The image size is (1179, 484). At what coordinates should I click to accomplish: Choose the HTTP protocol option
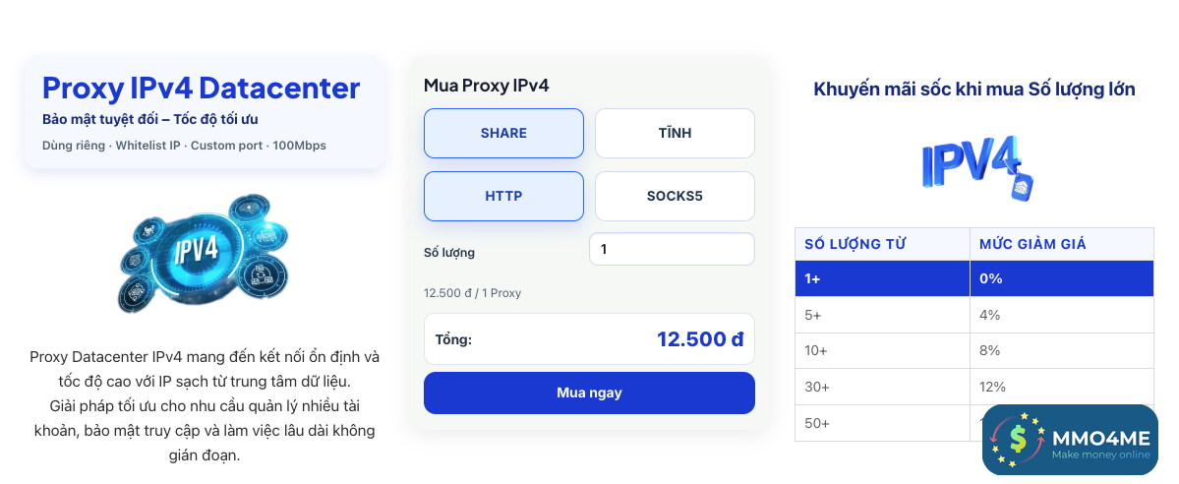503,196
